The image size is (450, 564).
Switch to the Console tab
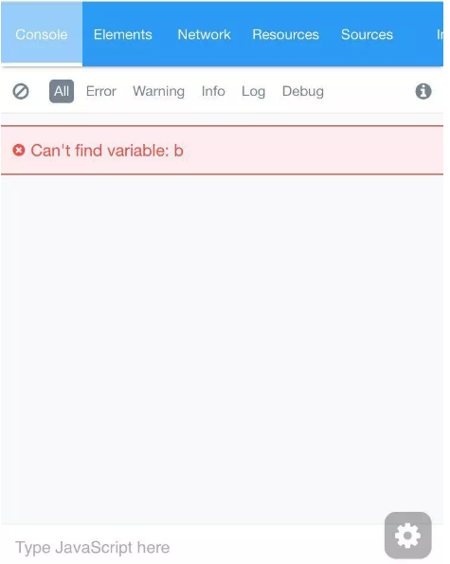42,34
